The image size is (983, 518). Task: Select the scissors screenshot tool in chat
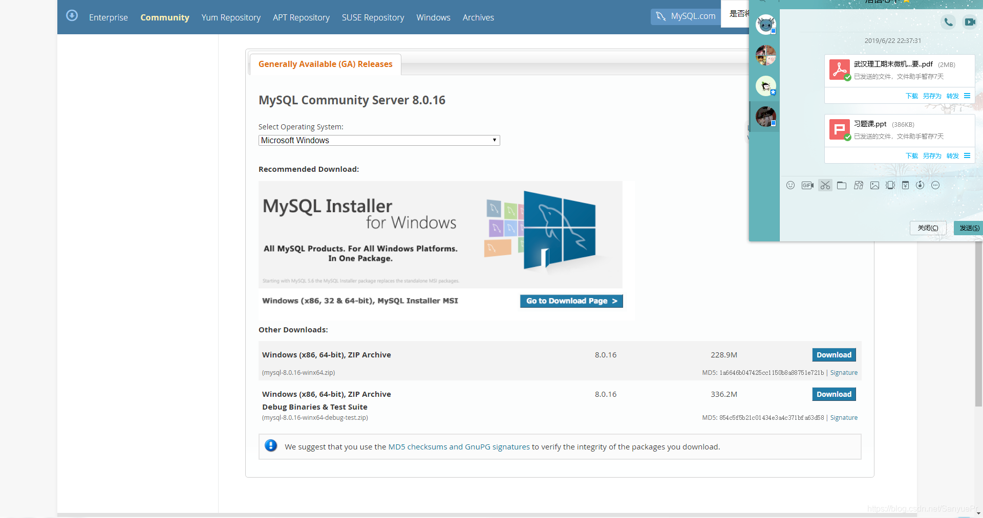[x=825, y=185]
